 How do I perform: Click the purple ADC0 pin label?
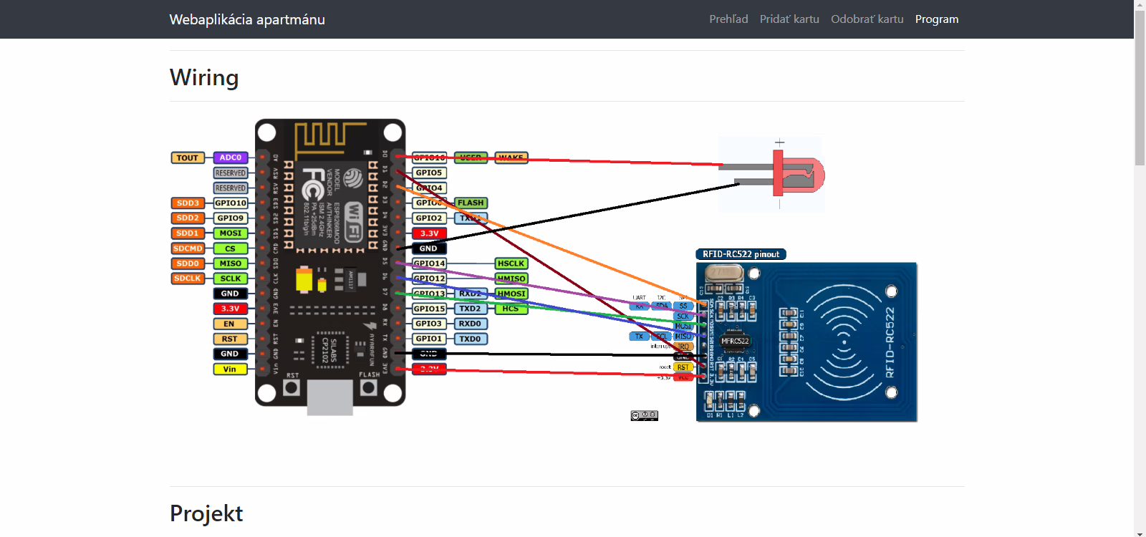click(231, 158)
